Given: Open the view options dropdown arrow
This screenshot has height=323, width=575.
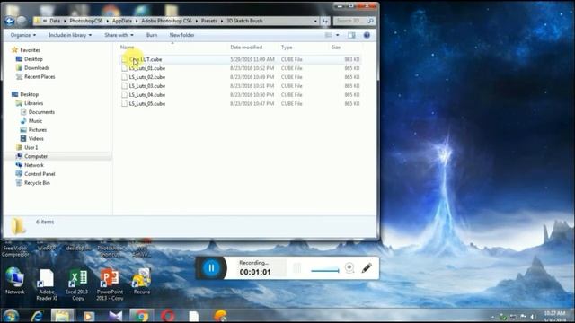Looking at the screenshot, I should (x=338, y=35).
